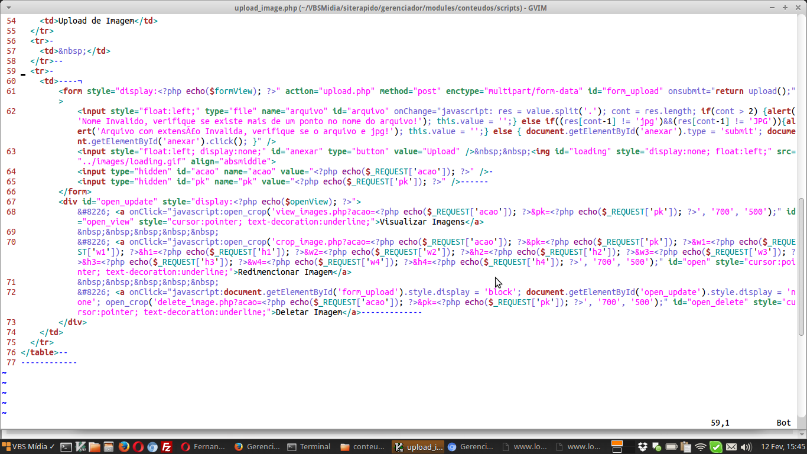This screenshot has height=454, width=807.
Task: Click line number 61 in the gutter
Action: 11,91
